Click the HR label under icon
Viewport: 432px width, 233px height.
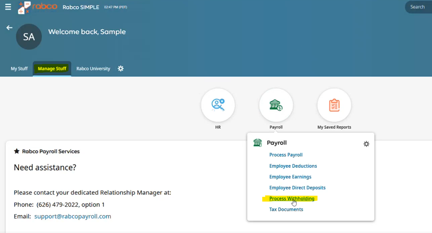coord(218,127)
